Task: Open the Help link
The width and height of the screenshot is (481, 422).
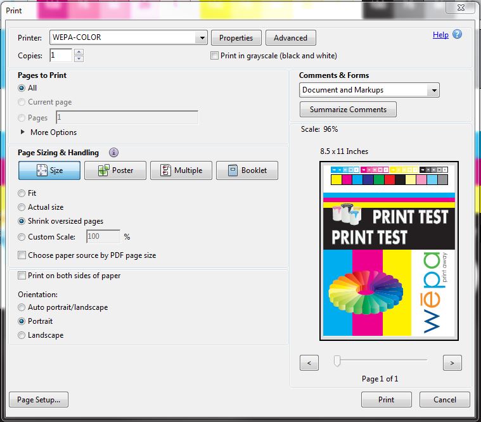Action: point(440,35)
